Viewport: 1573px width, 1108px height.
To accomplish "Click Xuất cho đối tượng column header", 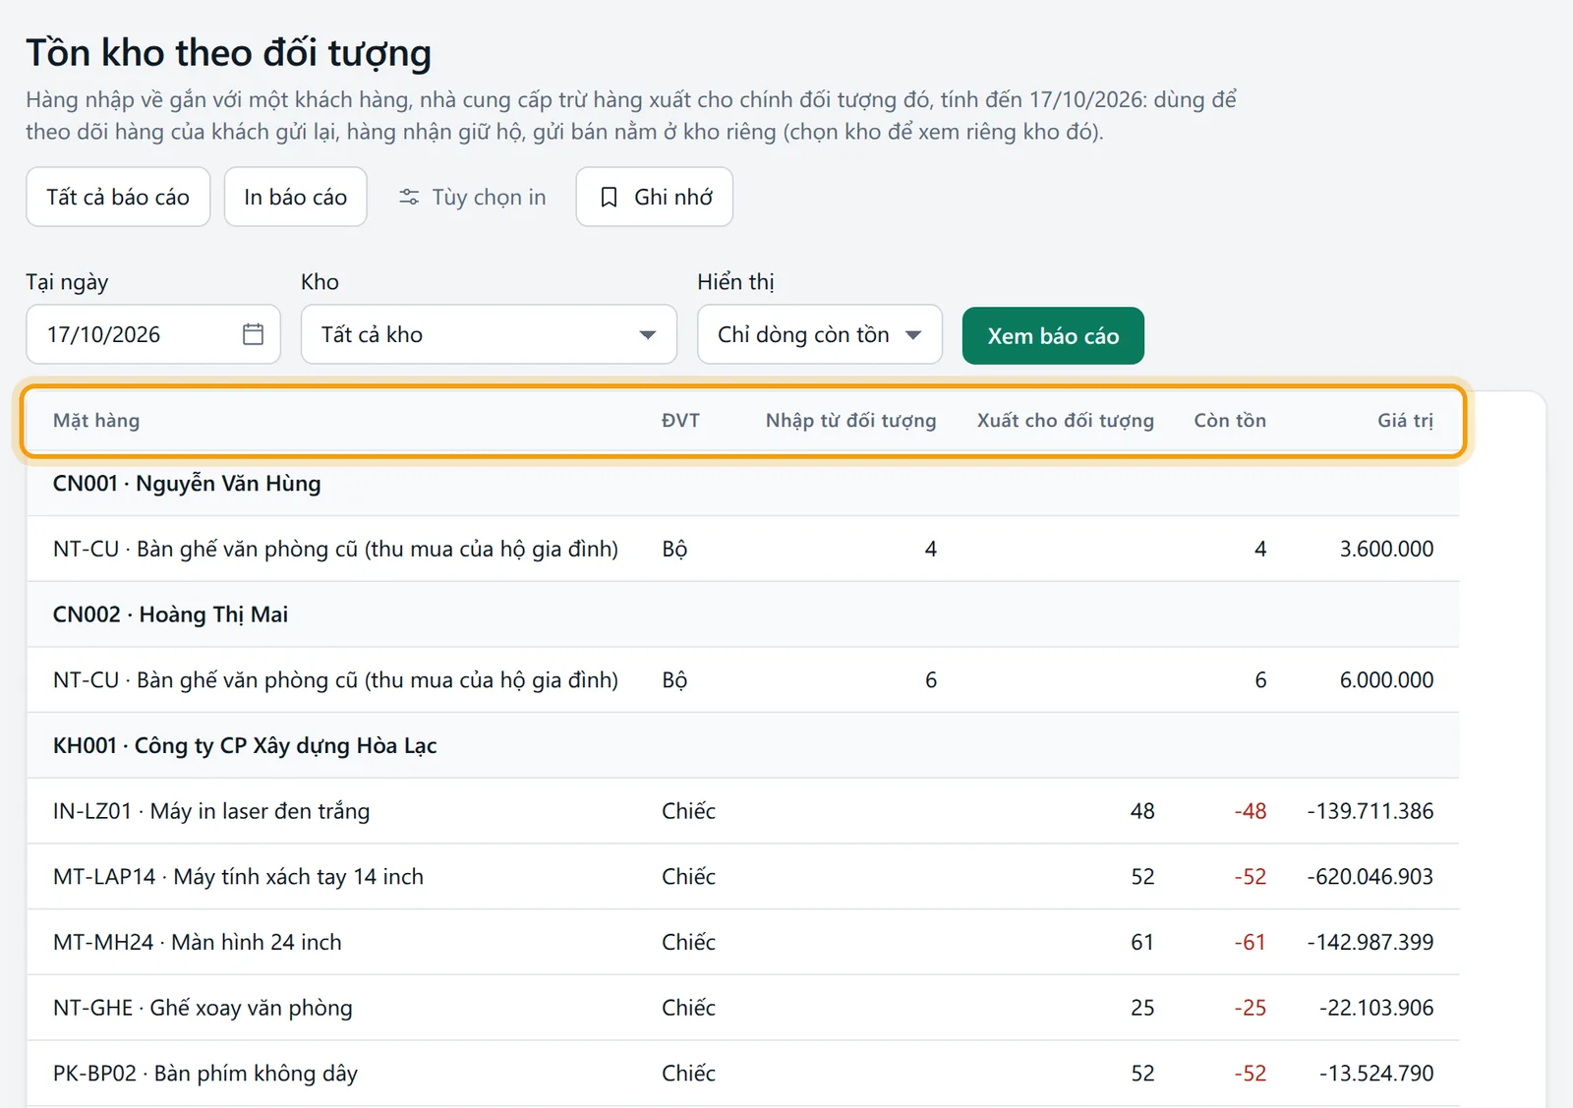I will pyautogui.click(x=1065, y=421).
